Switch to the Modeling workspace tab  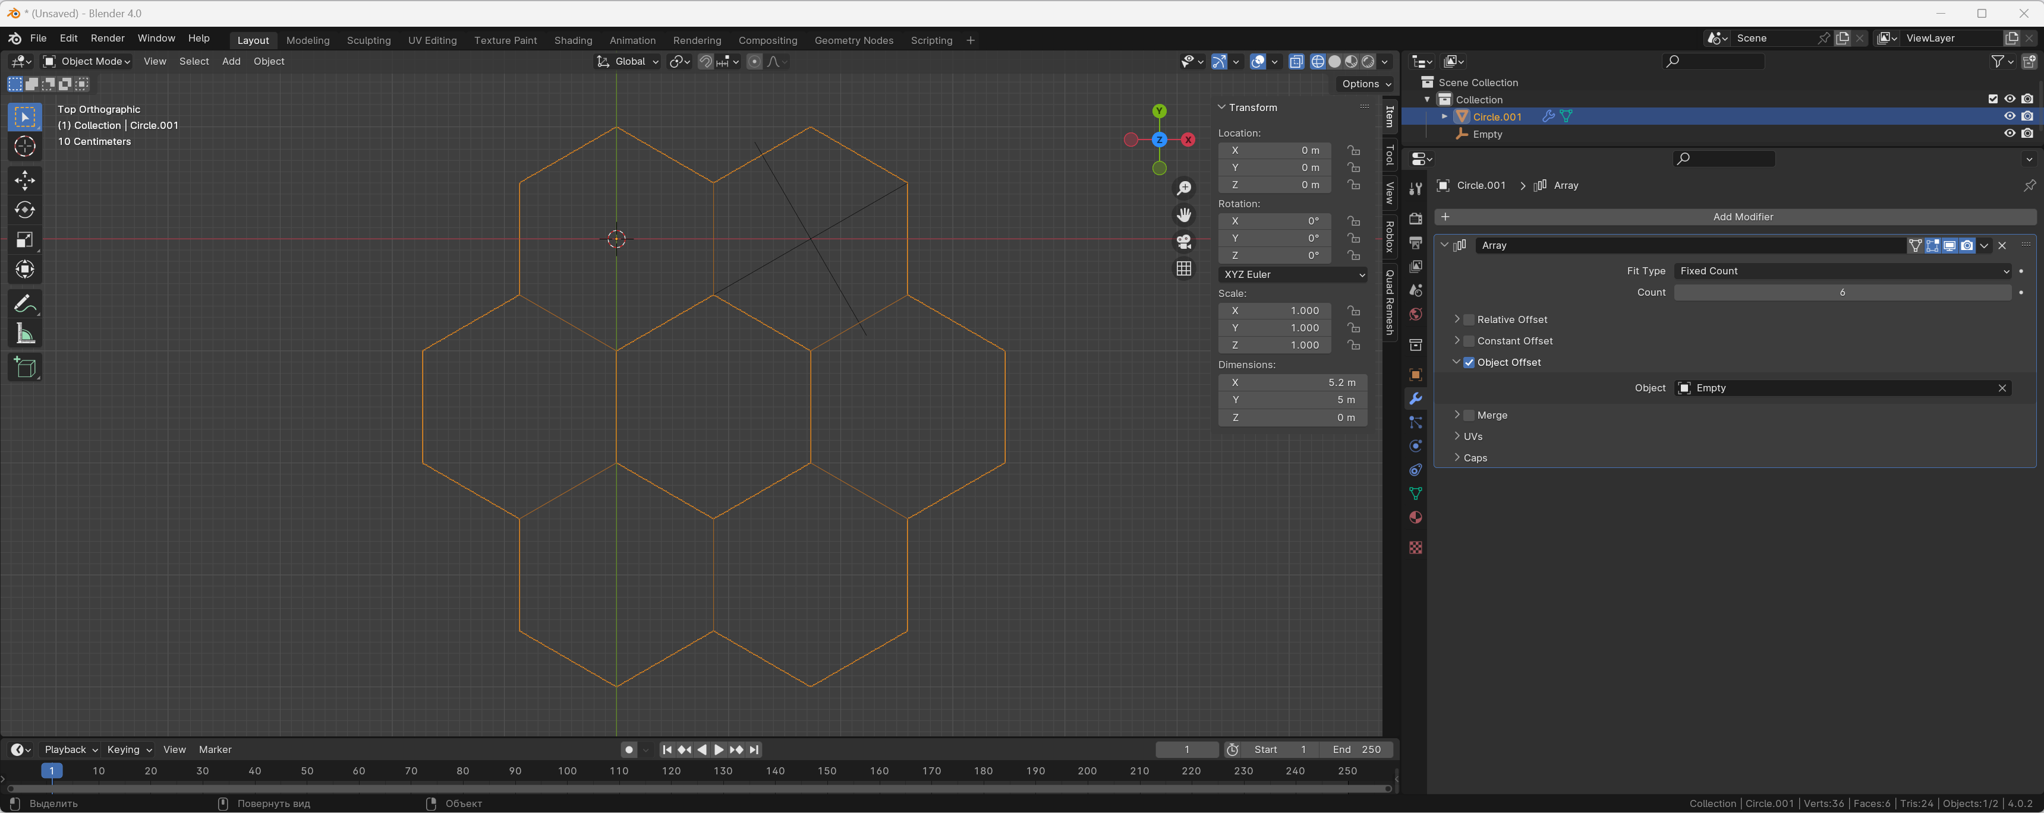click(x=308, y=40)
